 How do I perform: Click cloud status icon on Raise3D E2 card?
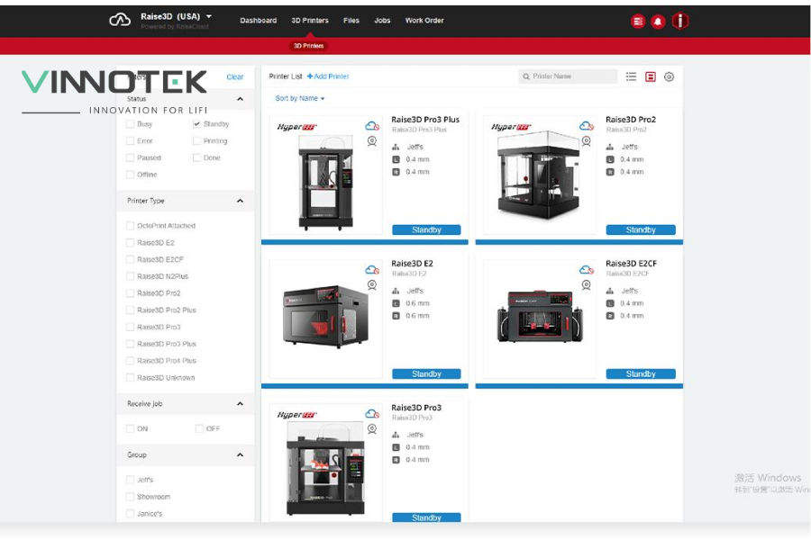coord(372,269)
